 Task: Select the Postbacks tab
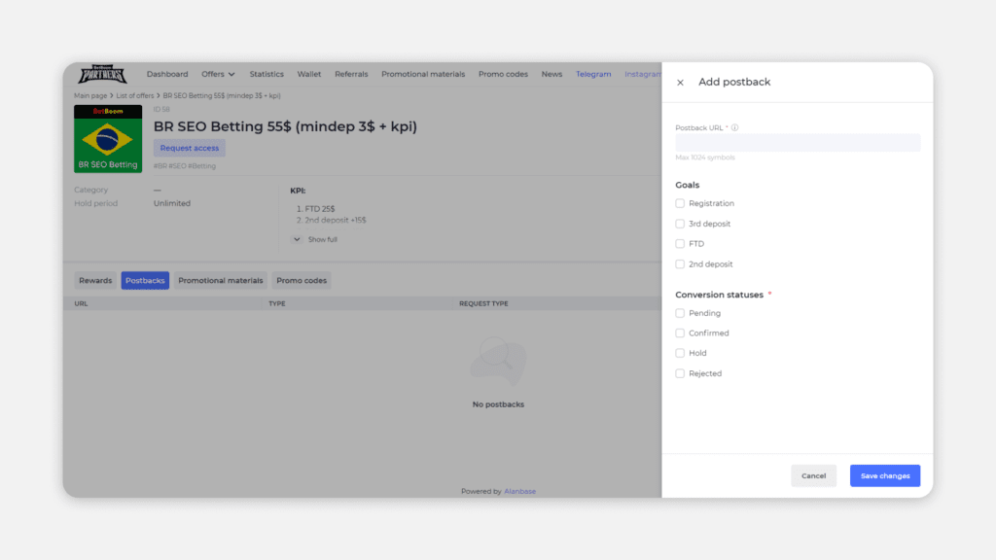(145, 281)
